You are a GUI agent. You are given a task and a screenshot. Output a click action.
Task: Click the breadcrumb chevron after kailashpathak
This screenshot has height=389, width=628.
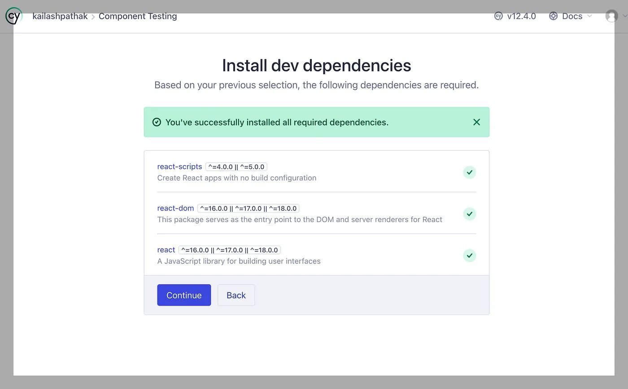click(x=93, y=17)
